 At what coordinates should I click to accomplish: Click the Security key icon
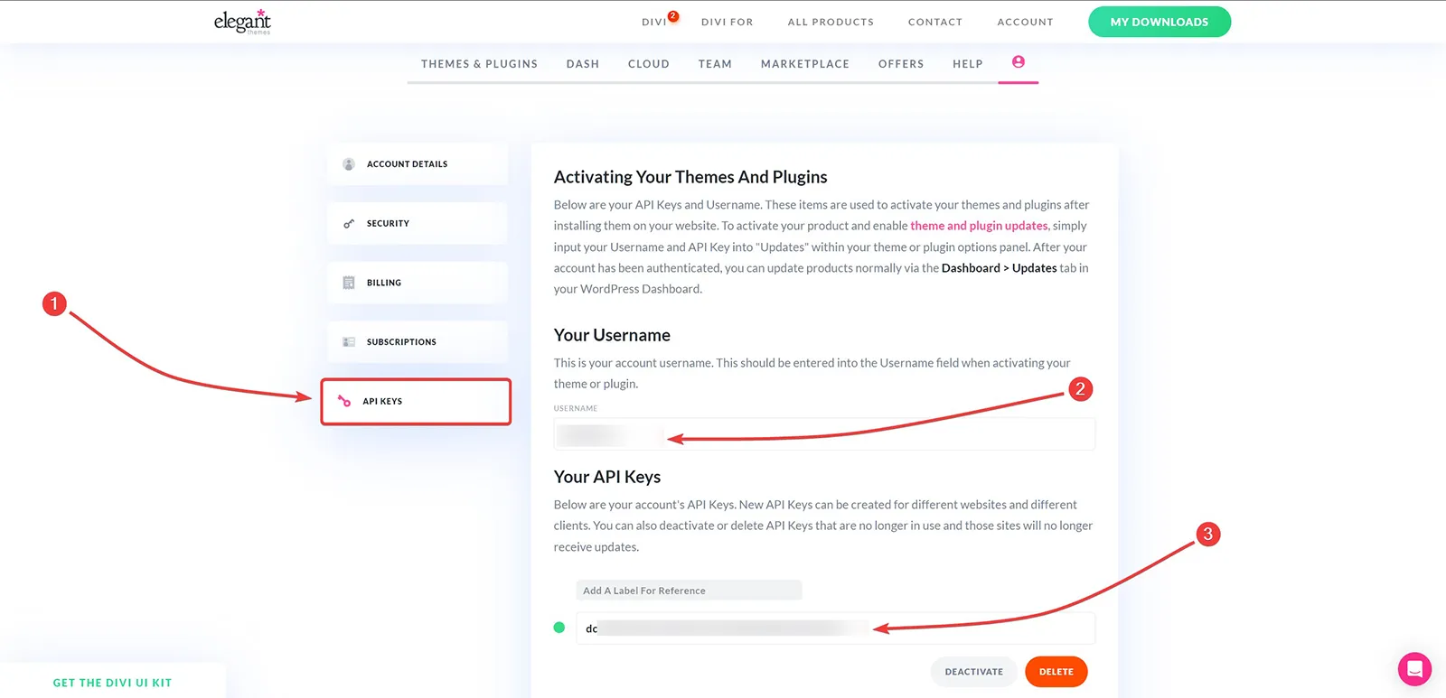pos(349,224)
